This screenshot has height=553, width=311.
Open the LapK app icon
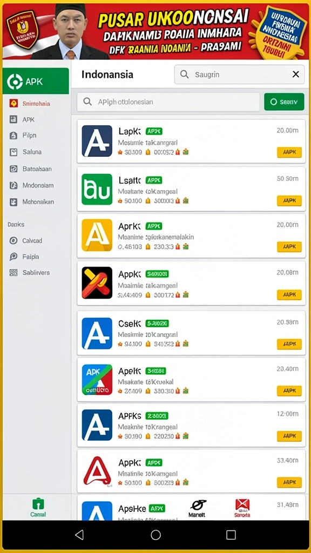pos(97,141)
